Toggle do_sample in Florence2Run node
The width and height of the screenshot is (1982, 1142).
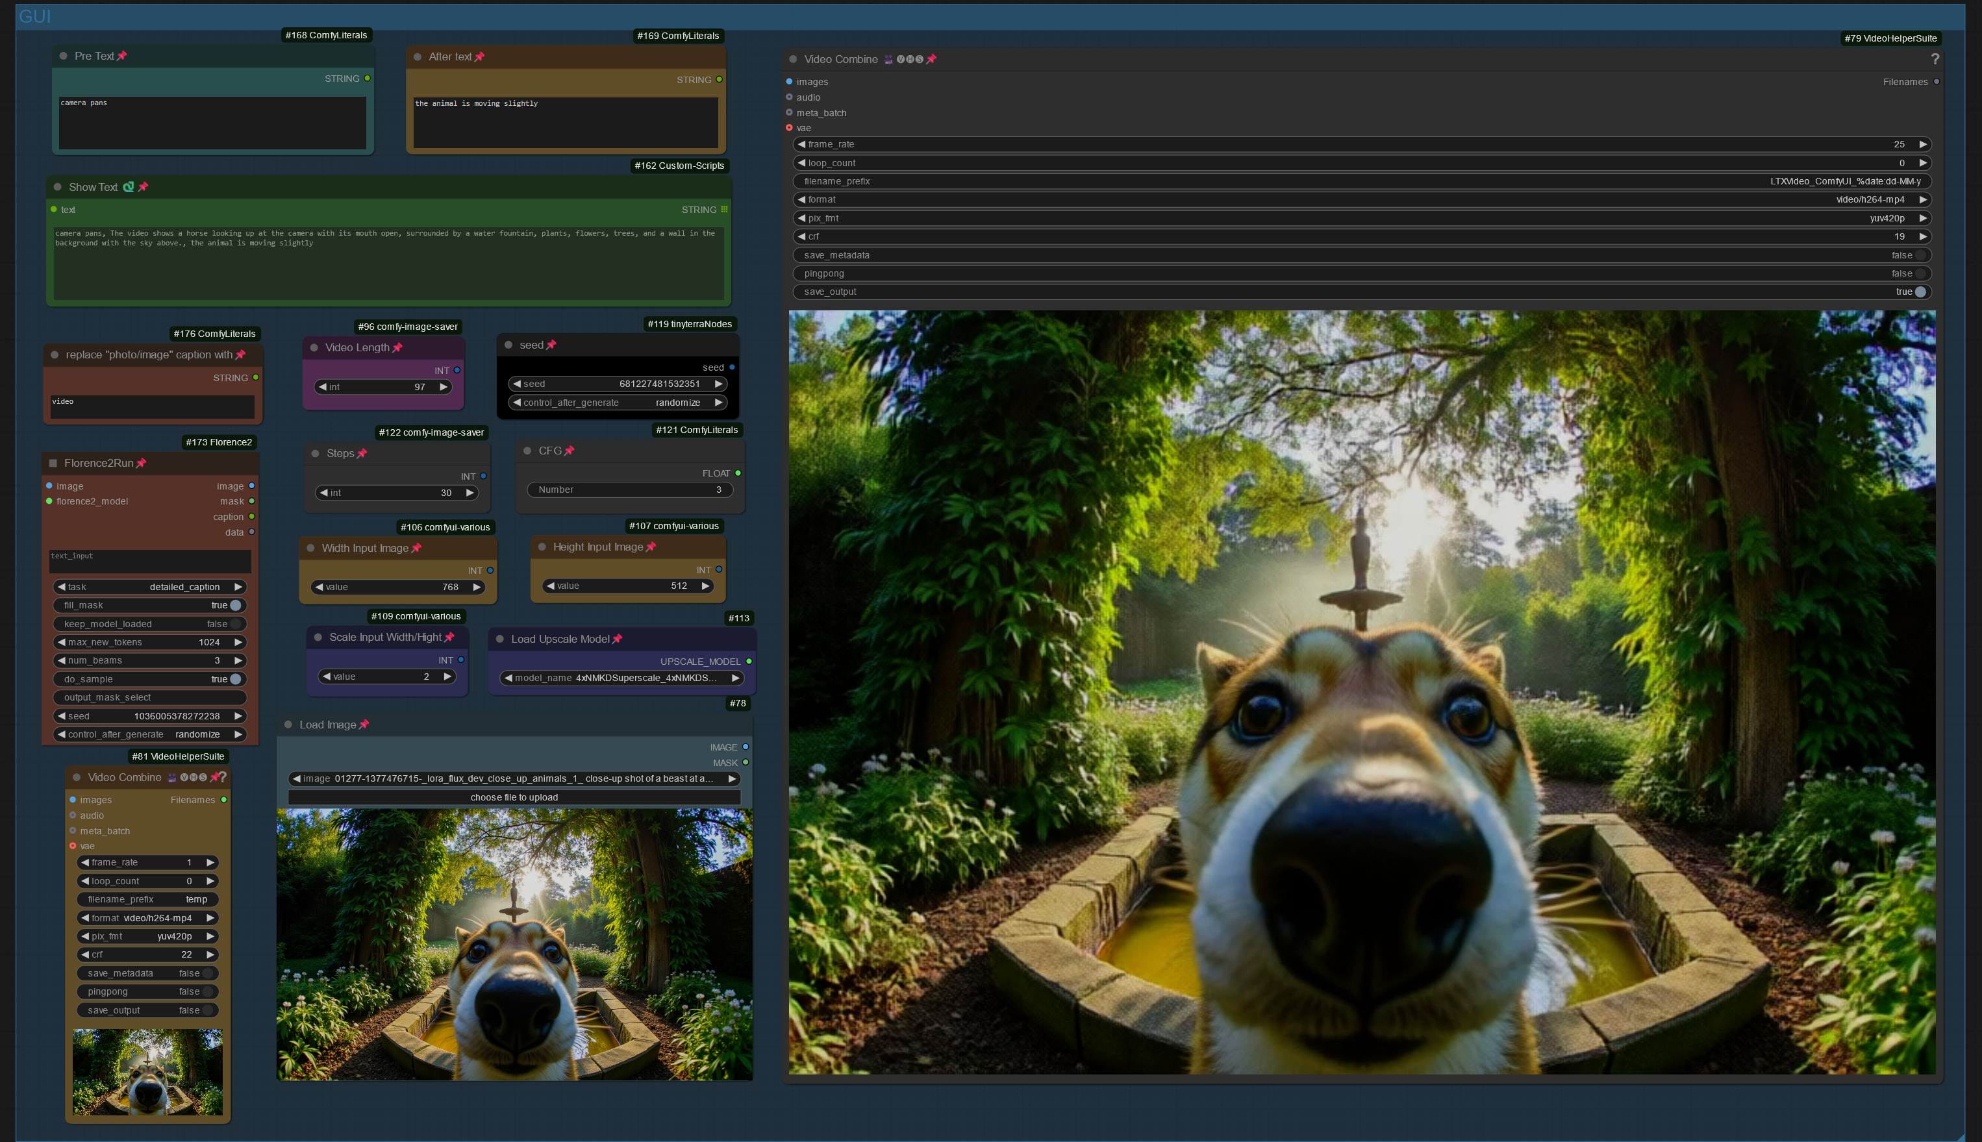coord(234,679)
